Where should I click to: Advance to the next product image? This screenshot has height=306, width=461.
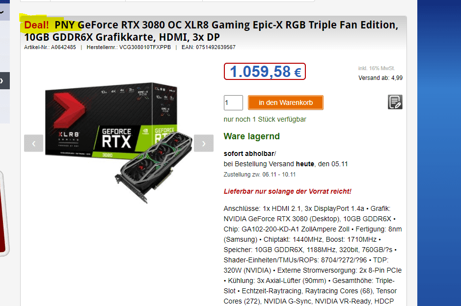[204, 143]
